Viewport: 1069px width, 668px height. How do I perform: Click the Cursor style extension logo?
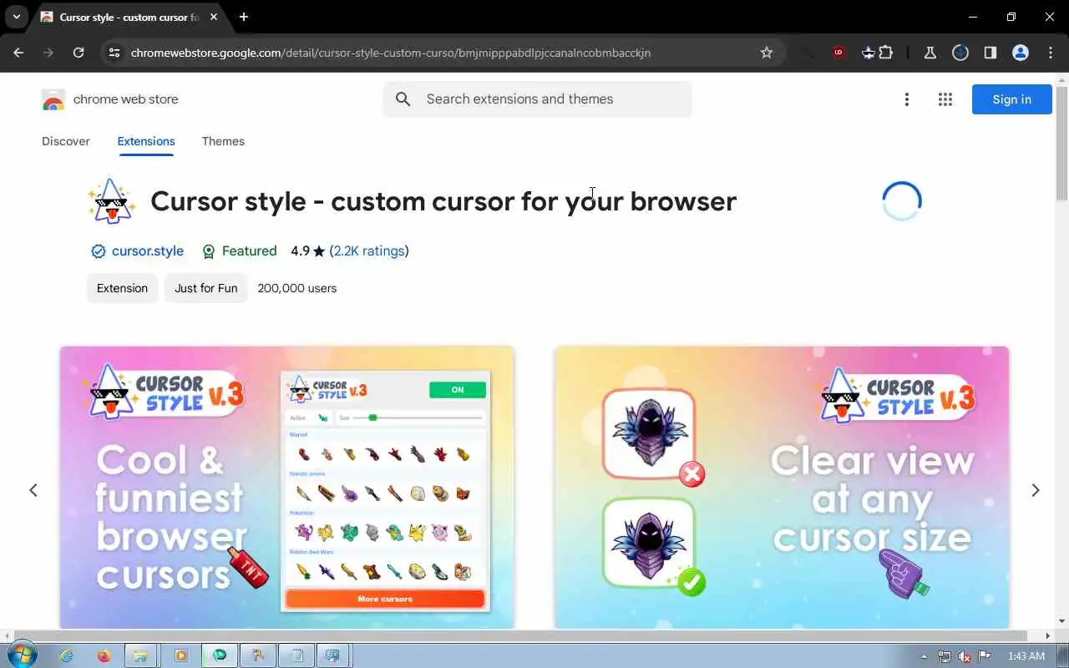pos(112,201)
